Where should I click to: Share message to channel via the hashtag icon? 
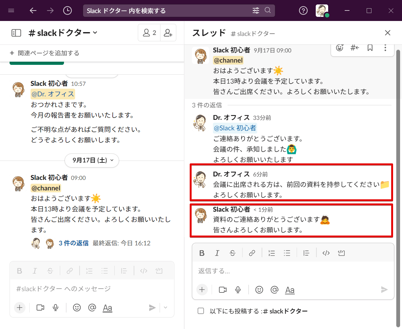tap(355, 48)
